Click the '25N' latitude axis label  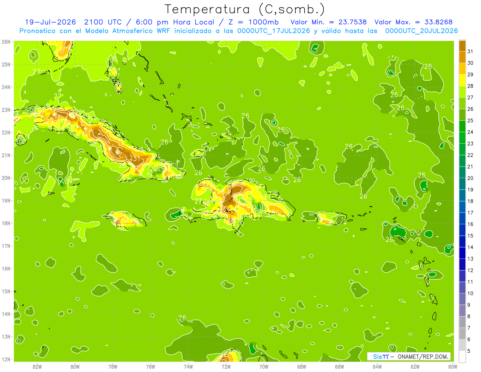[x=6, y=65]
